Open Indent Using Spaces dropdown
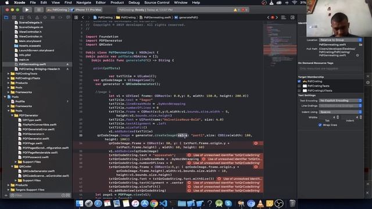Screen dimensions: 372x209 coord(340,112)
